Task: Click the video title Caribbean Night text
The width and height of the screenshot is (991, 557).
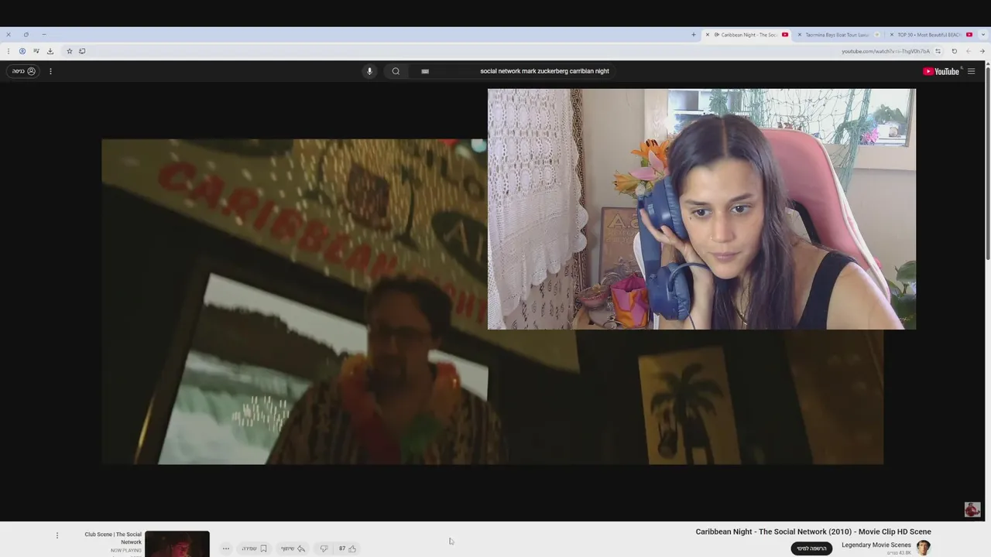Action: (x=813, y=531)
